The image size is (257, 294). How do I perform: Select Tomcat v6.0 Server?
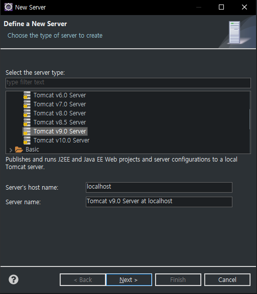[x=60, y=95]
